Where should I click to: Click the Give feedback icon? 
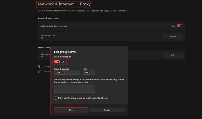39,71
